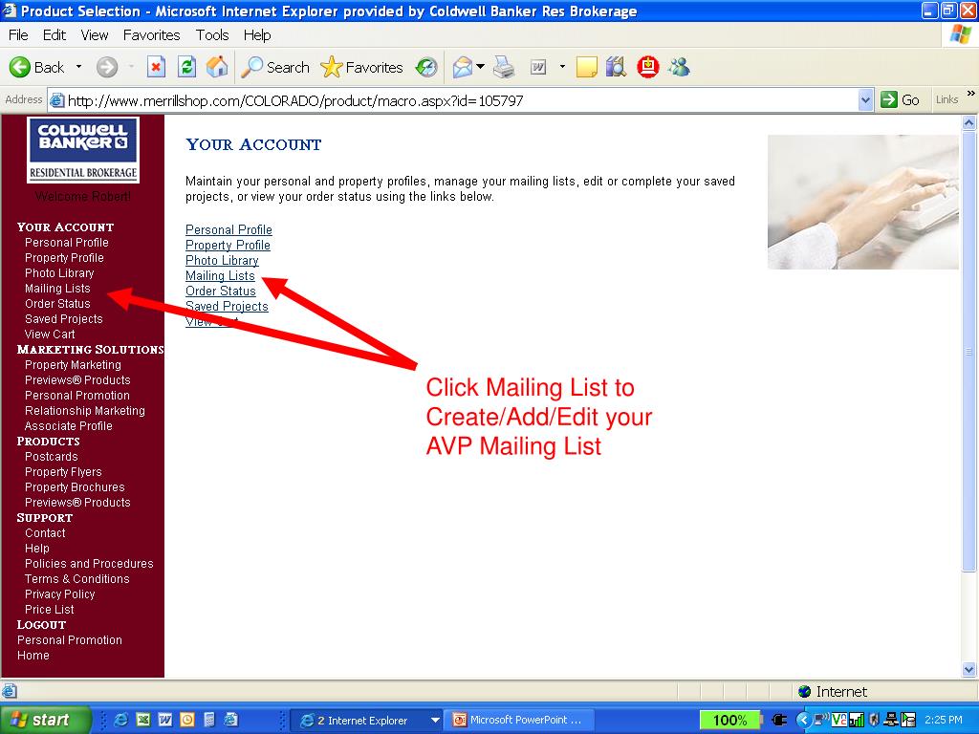Click into the address URL field
Screen dimensions: 979x734
[x=454, y=100]
